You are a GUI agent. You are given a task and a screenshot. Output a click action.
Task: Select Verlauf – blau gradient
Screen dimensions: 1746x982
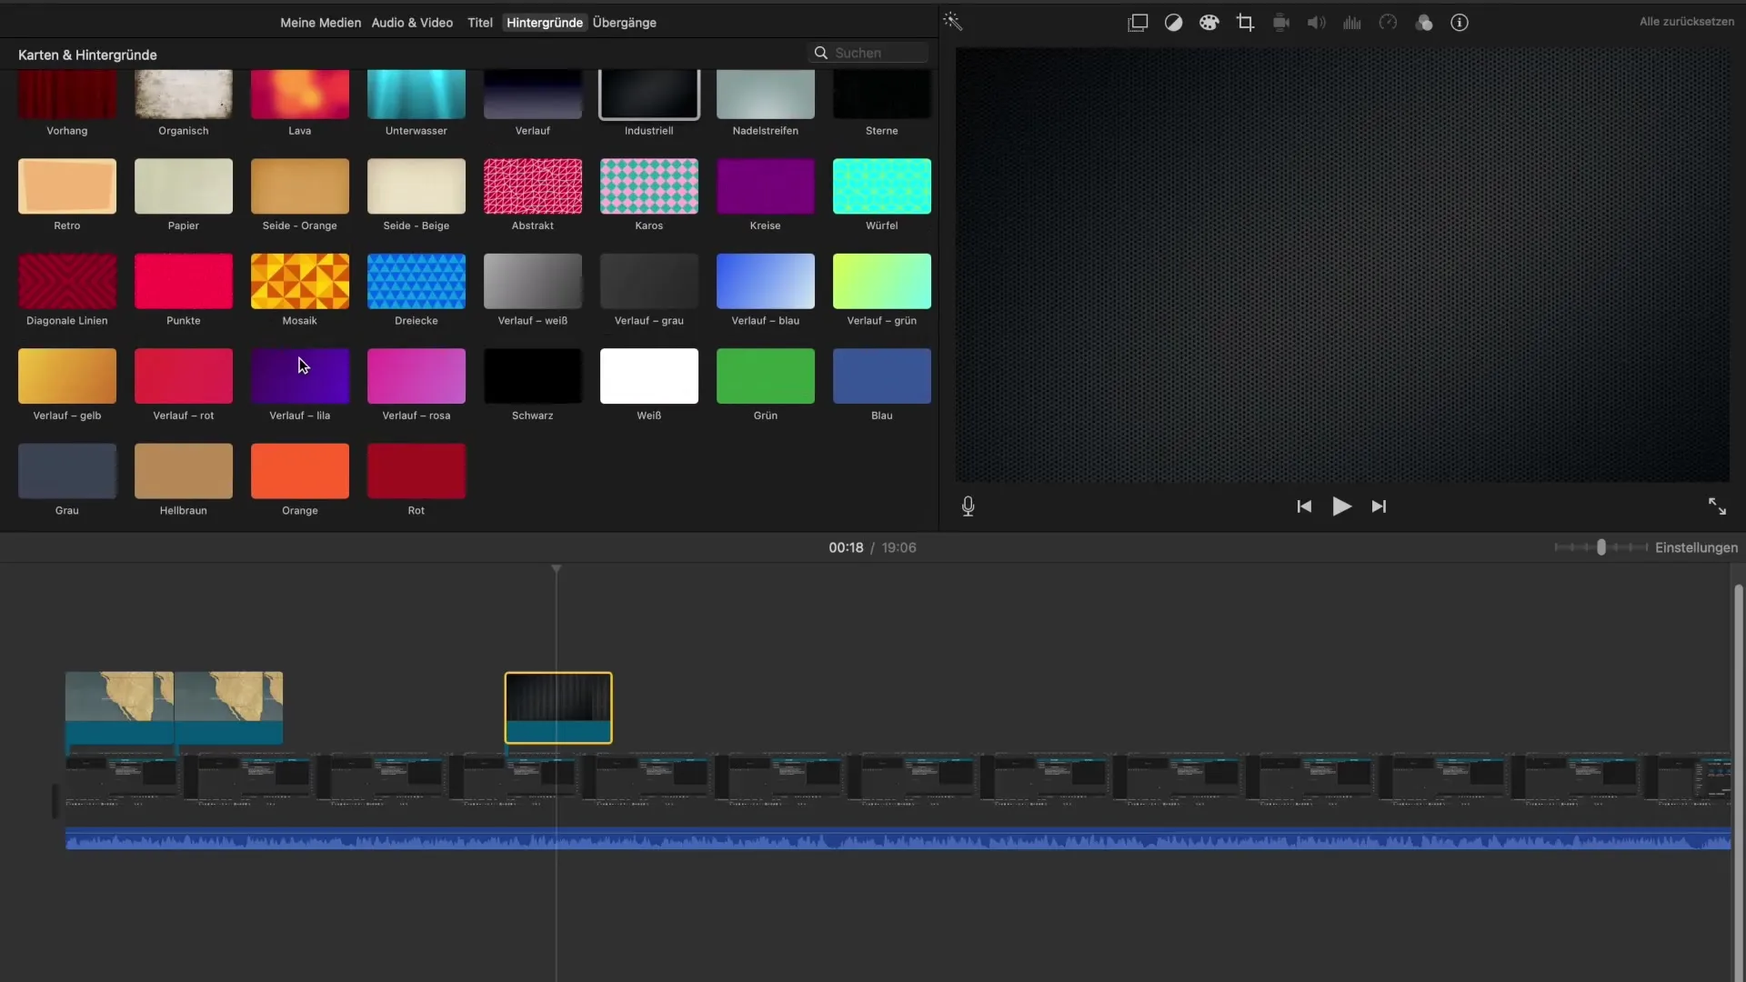point(766,281)
